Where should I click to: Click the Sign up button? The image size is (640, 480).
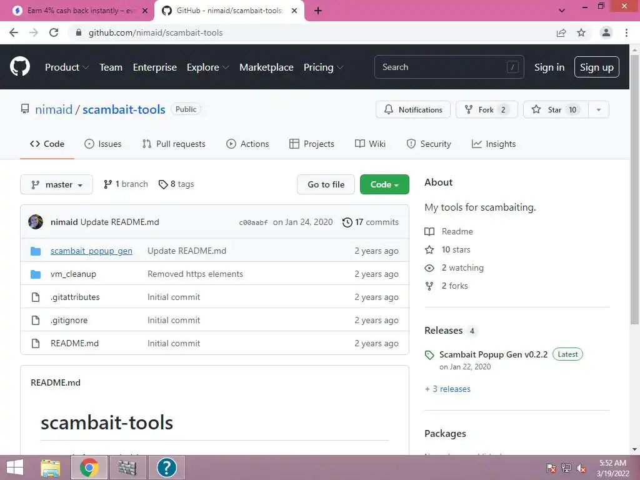pyautogui.click(x=597, y=67)
